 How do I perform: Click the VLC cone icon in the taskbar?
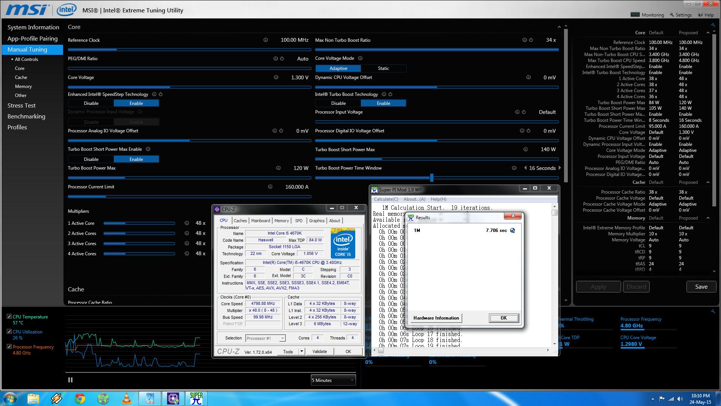point(127,398)
